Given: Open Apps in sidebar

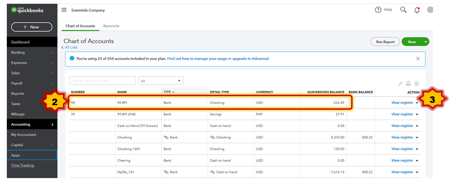Looking at the screenshot, I should 32,155.
